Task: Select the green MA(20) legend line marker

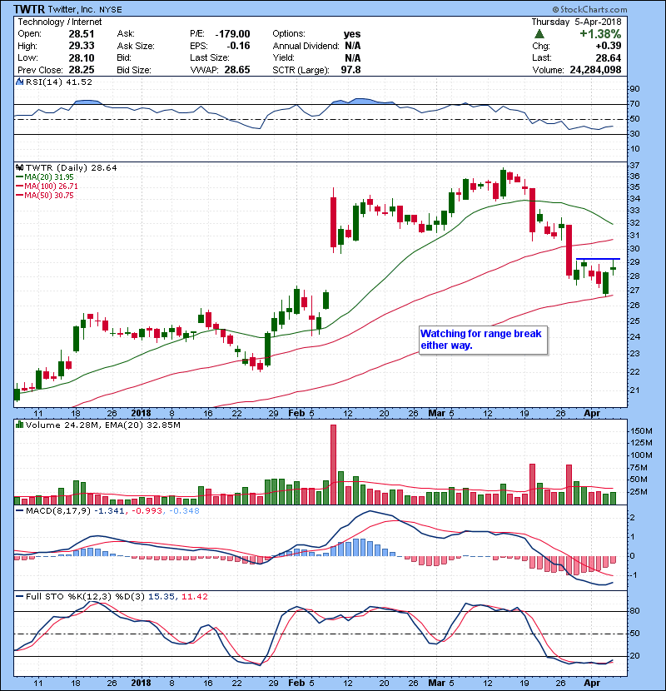Action: [19, 176]
